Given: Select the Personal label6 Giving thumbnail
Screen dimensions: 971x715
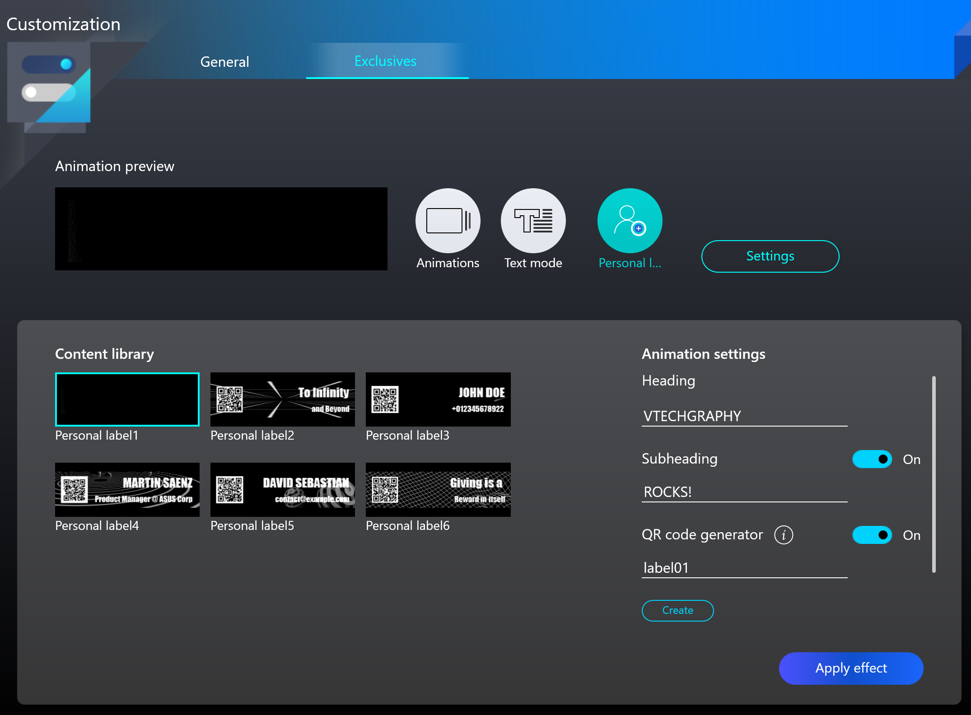Looking at the screenshot, I should 438,489.
